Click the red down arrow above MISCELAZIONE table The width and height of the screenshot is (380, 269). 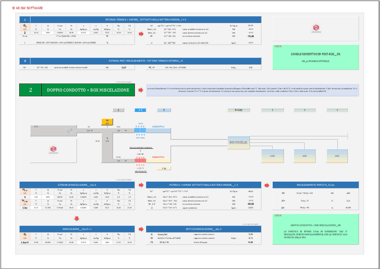coord(76,218)
